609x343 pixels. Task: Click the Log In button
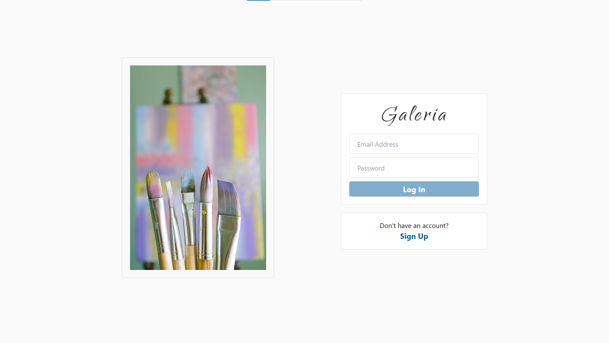pyautogui.click(x=414, y=189)
